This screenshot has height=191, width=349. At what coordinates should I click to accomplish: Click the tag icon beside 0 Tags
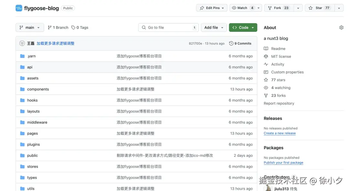click(x=73, y=27)
